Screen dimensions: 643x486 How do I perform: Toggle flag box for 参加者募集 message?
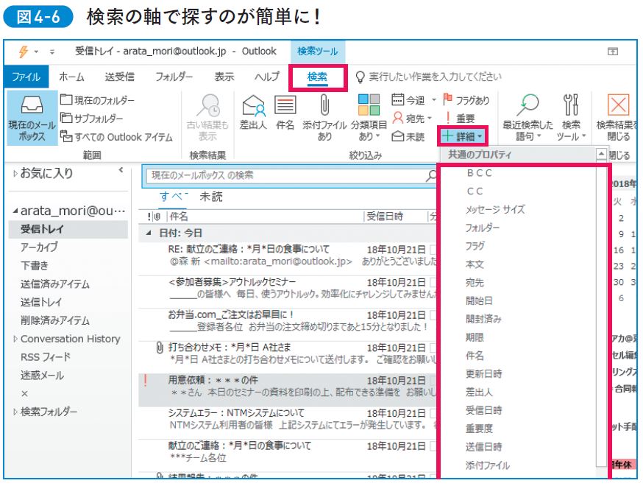(x=433, y=283)
